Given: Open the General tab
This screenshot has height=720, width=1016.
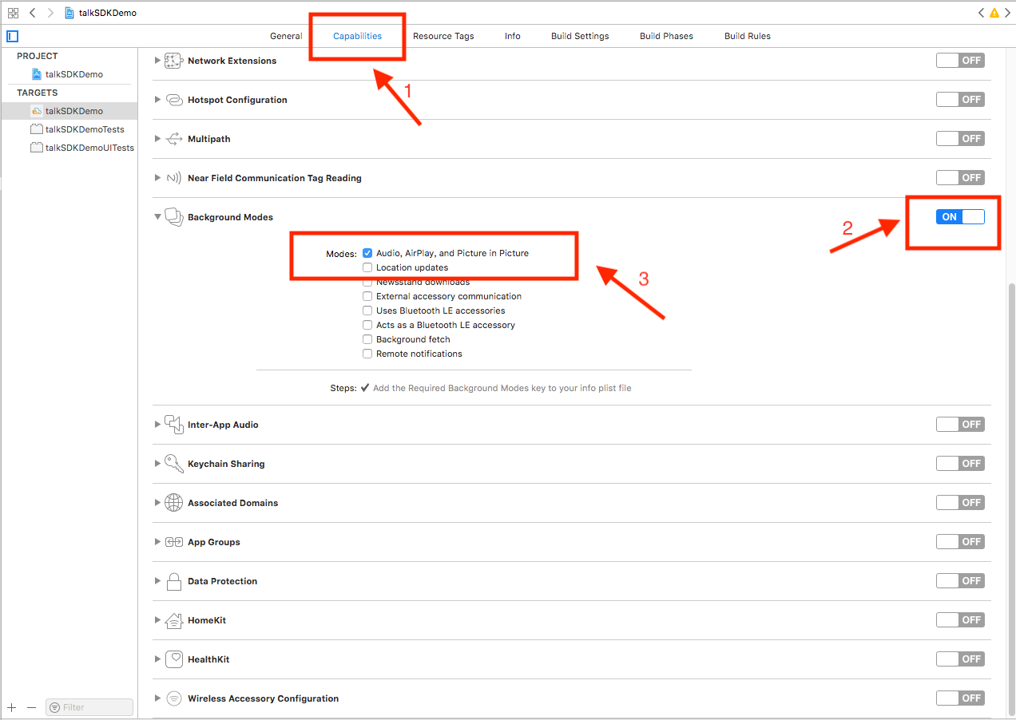Looking at the screenshot, I should (x=286, y=36).
